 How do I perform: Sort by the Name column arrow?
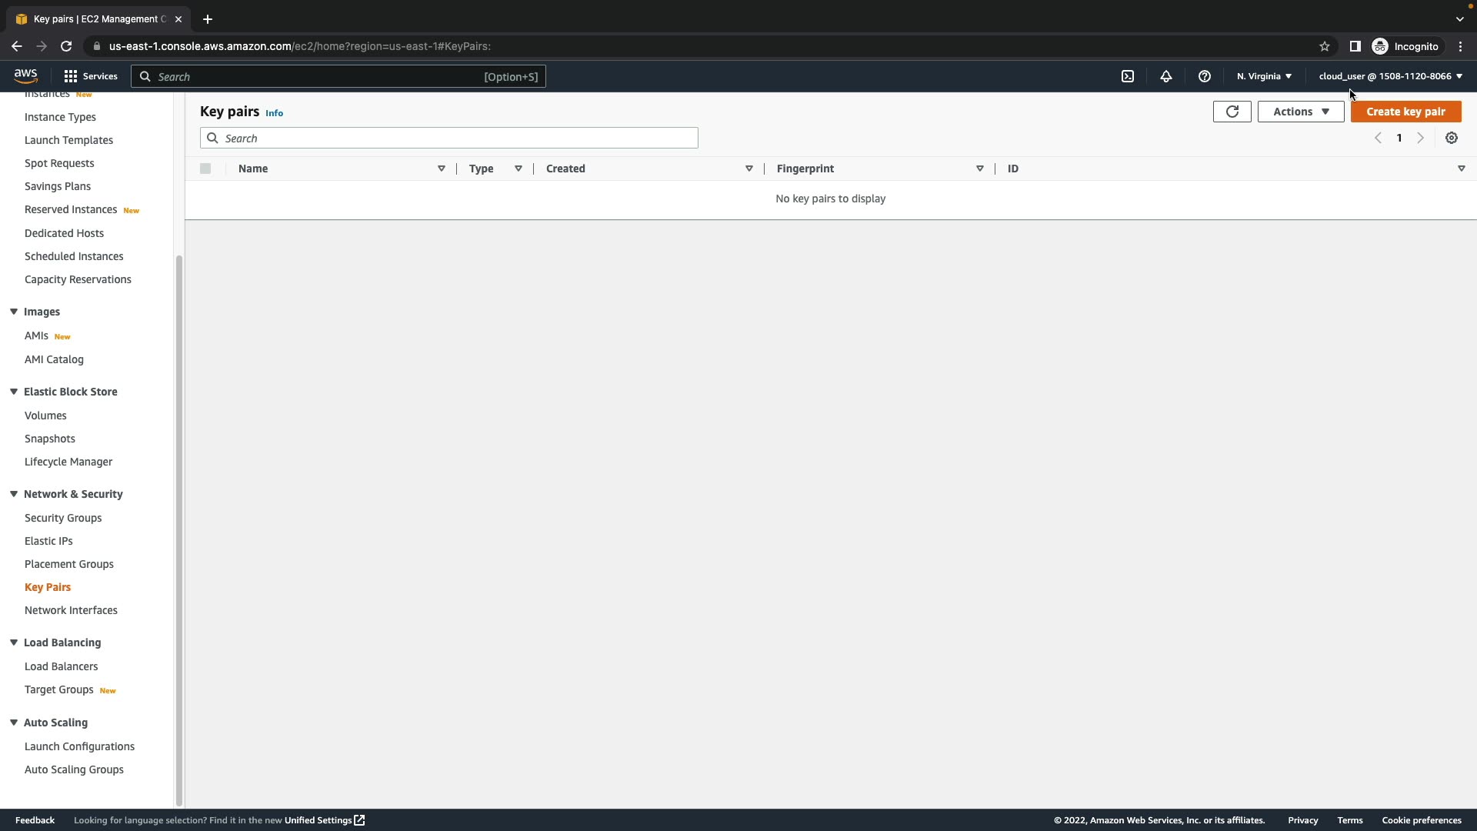pyautogui.click(x=442, y=169)
